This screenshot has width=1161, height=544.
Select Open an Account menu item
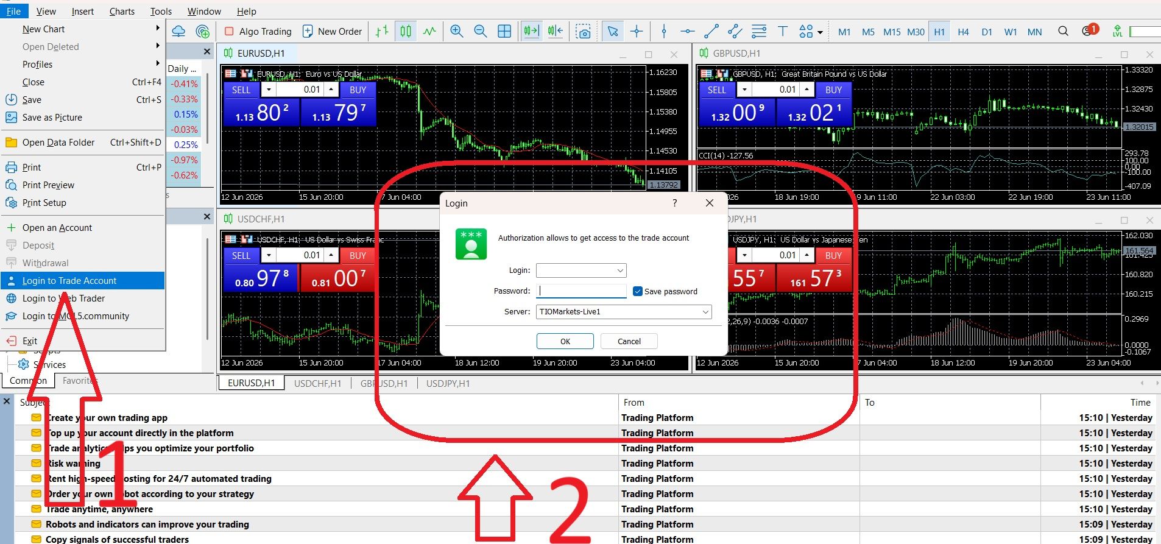pos(83,228)
